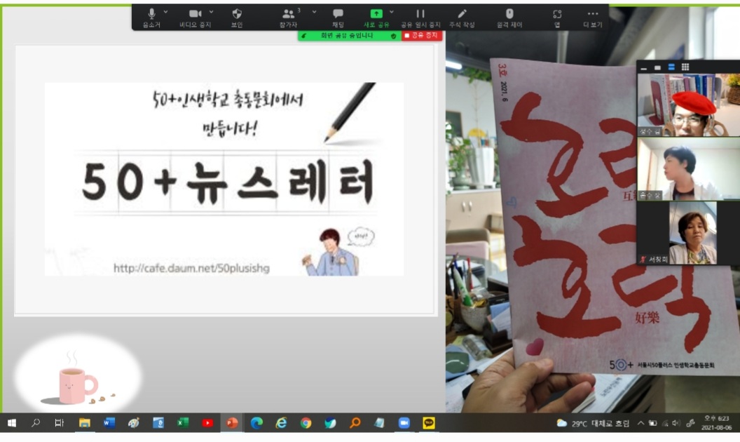Click the Apps icon in Zoom toolbar

pos(557,17)
